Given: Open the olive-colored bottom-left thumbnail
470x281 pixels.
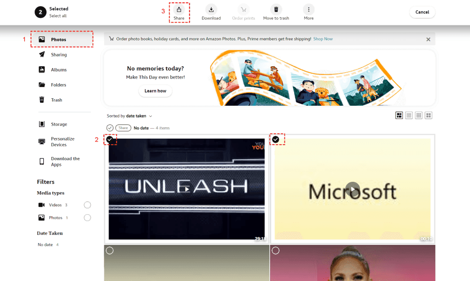Looking at the screenshot, I should click(x=187, y=263).
